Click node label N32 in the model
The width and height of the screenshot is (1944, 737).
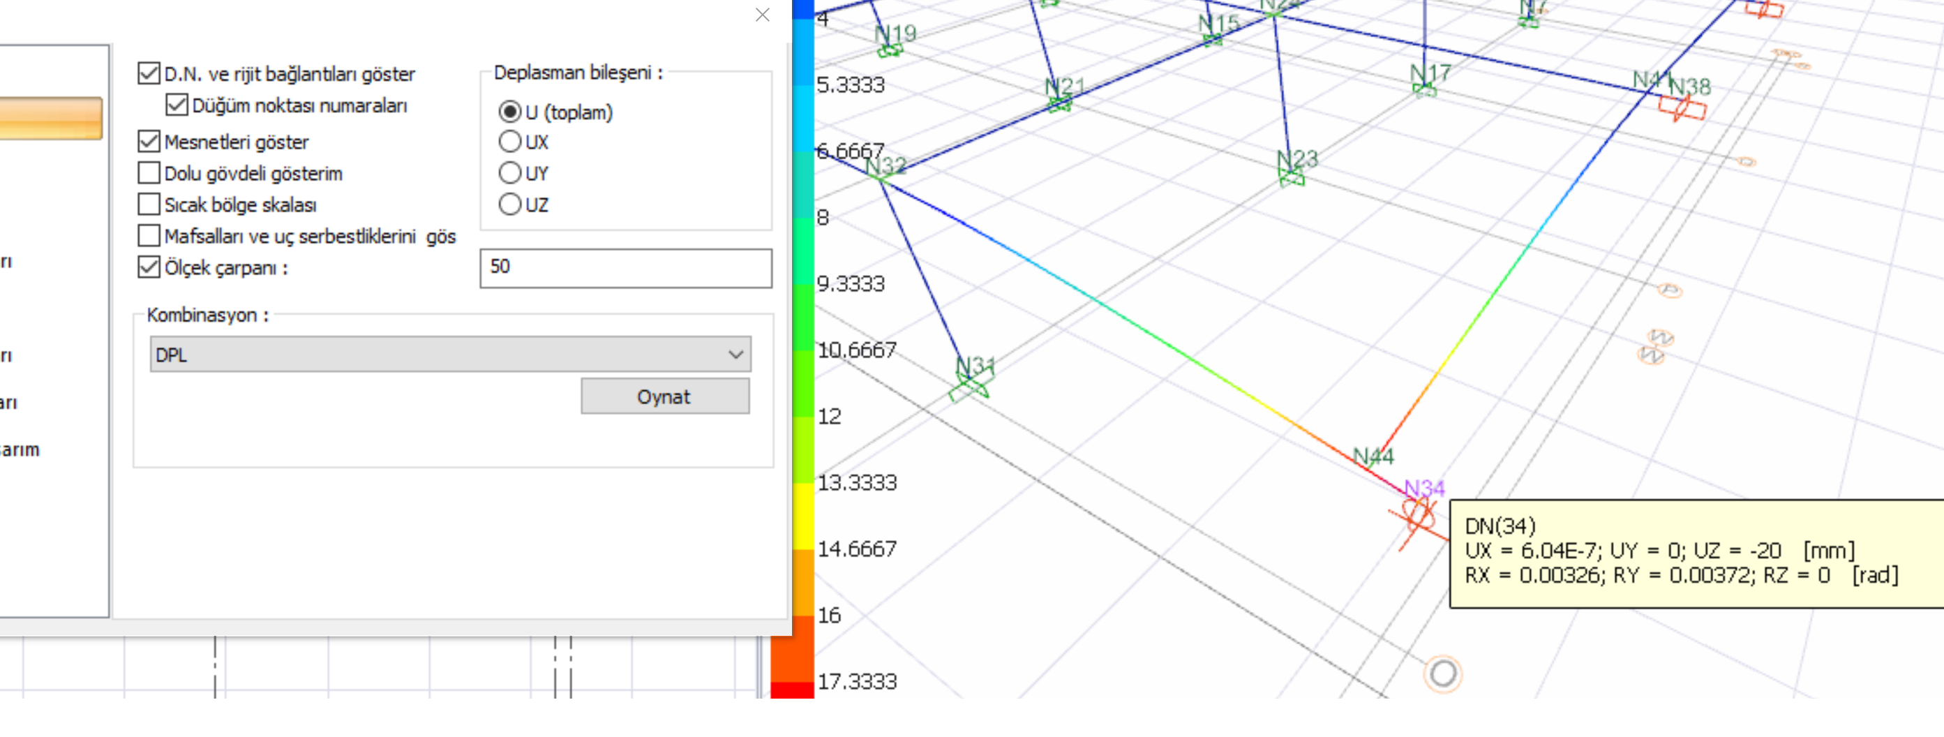885,165
